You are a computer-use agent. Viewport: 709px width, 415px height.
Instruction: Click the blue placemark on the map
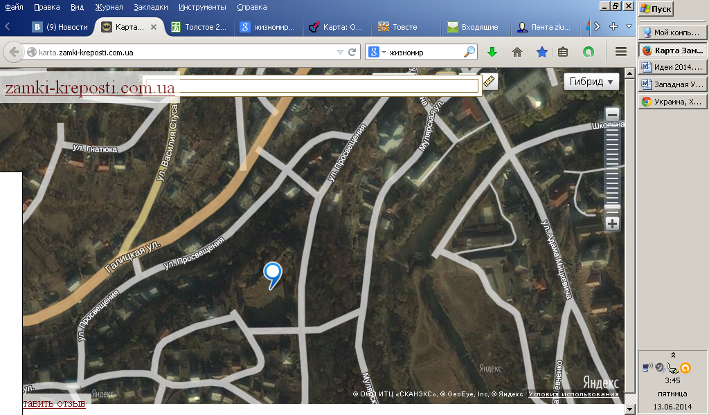pyautogui.click(x=273, y=275)
